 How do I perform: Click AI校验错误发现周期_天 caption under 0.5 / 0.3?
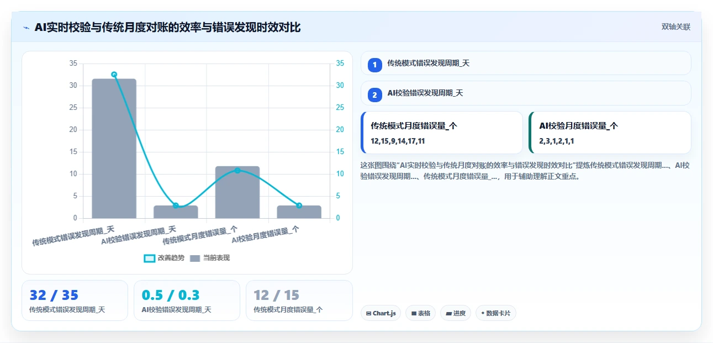[176, 310]
